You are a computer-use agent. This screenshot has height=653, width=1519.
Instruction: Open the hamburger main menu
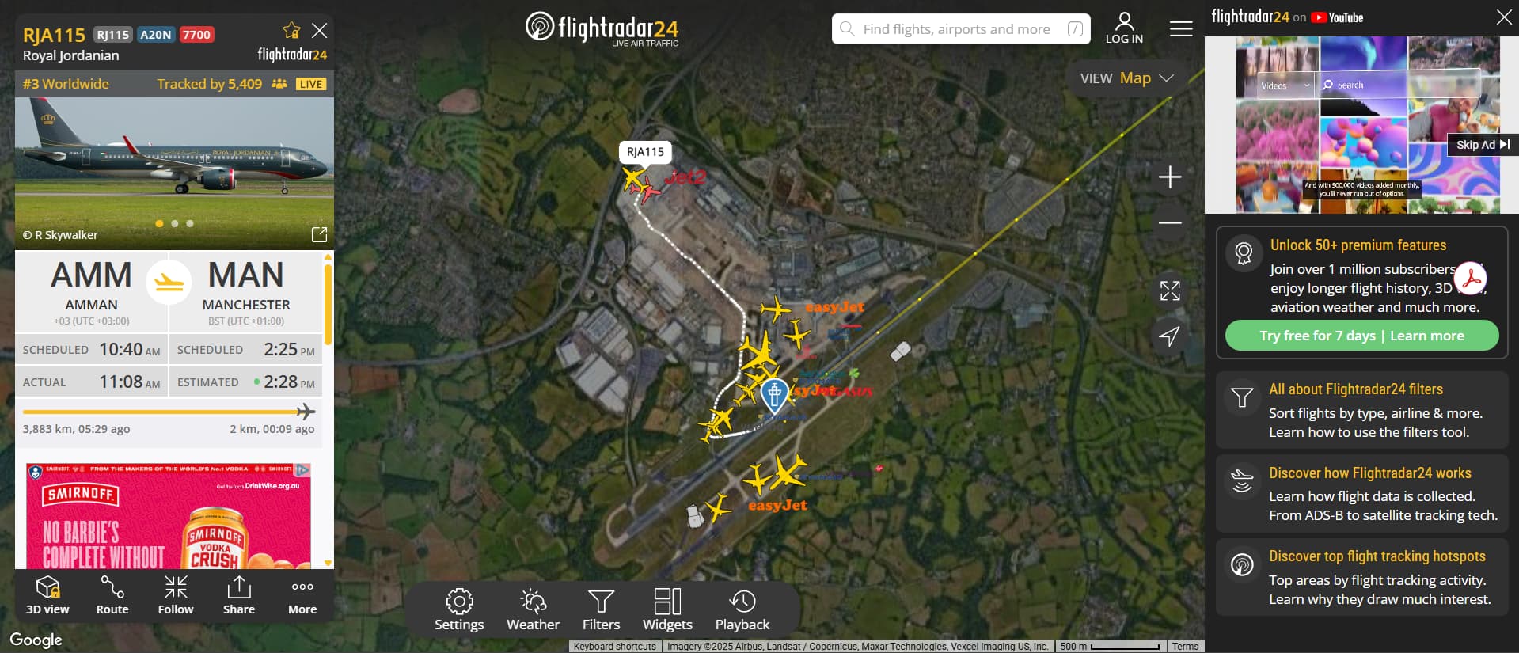[x=1181, y=29]
